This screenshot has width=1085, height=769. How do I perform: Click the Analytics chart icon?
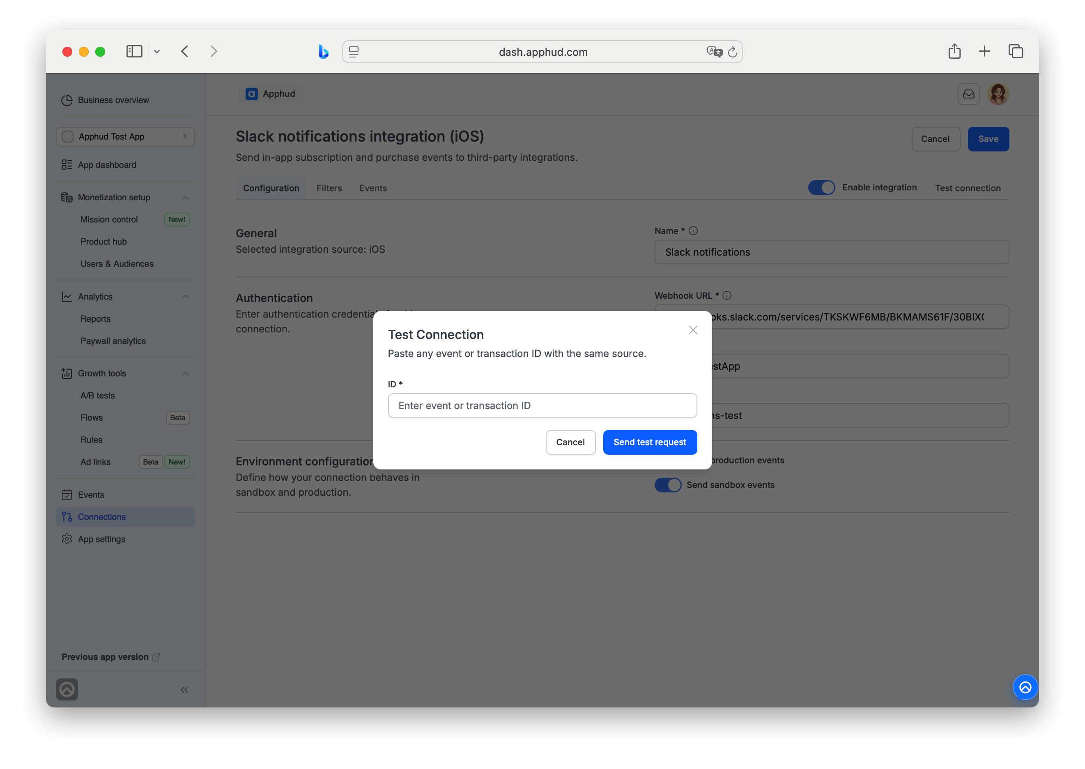pyautogui.click(x=67, y=297)
